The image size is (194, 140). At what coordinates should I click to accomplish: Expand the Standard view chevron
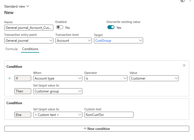[x=28, y=6]
